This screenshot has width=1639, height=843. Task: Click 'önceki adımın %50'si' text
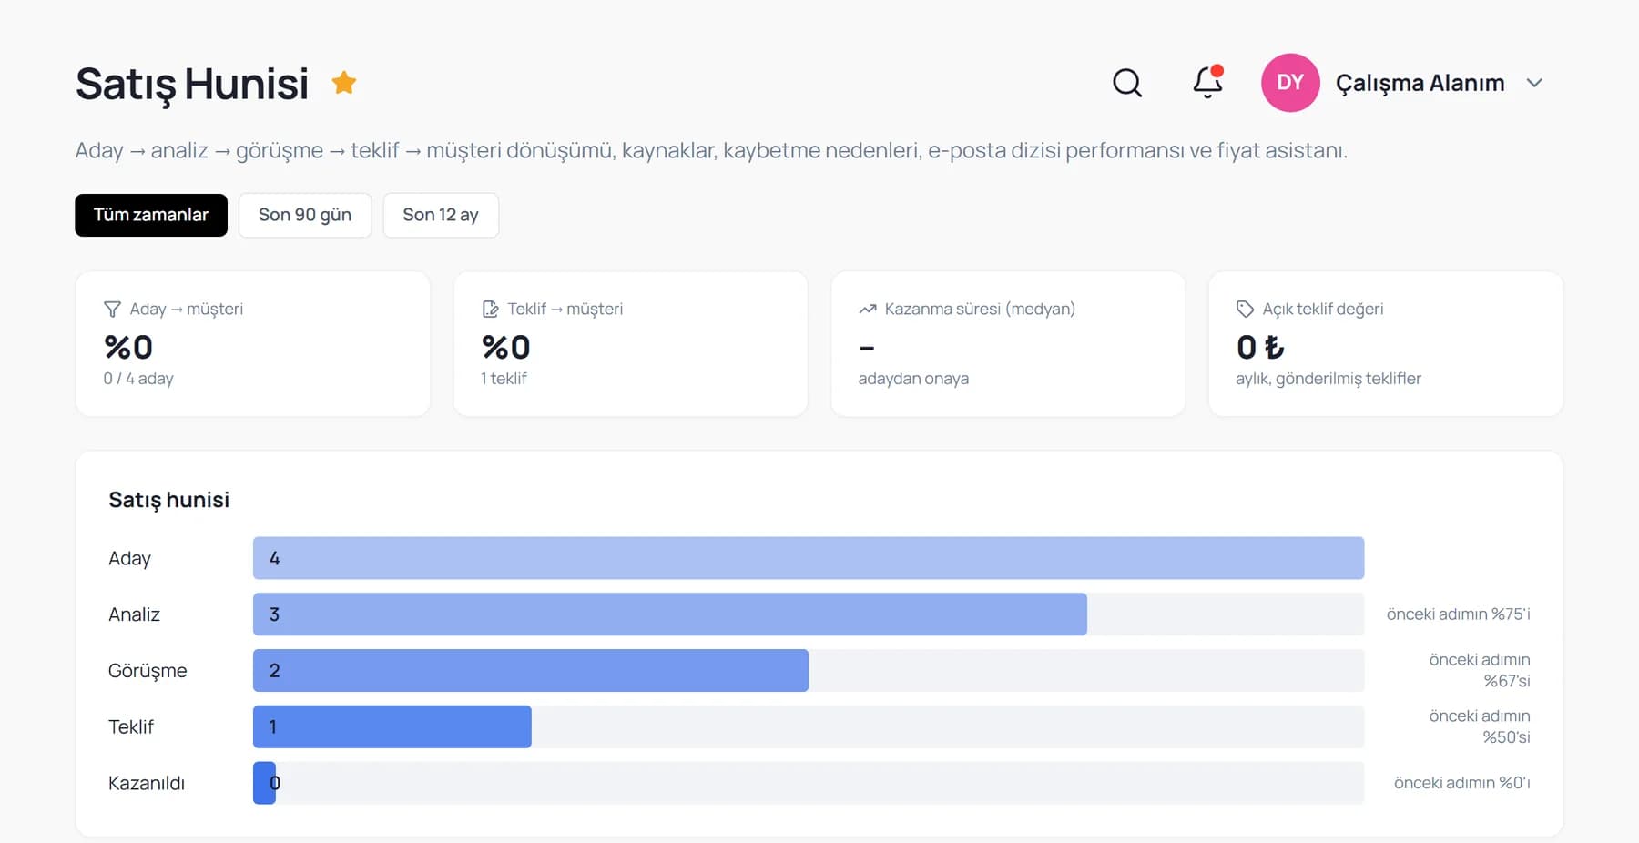coord(1480,727)
